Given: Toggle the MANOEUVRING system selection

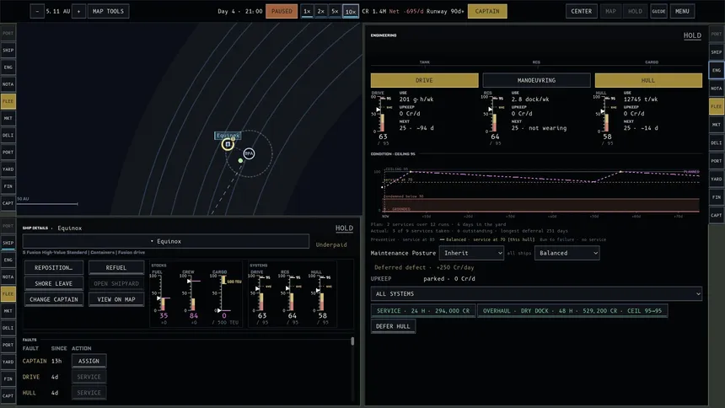Looking at the screenshot, I should (536, 80).
